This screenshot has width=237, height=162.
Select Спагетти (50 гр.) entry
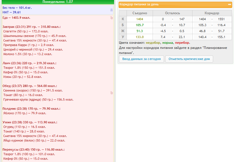(x=26, y=31)
